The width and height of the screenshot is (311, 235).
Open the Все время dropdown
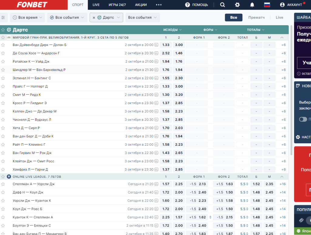(x=27, y=17)
